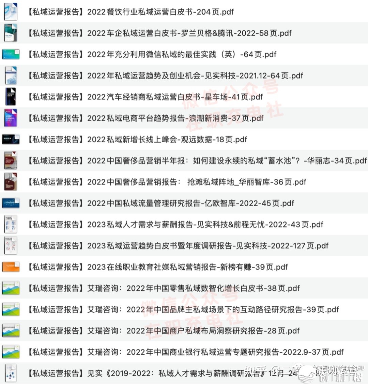Screen dimensions: 368x386
Task: Click the orange icon for 2023在线职业教育社媒私域营销报告
Action: pyautogui.click(x=11, y=267)
